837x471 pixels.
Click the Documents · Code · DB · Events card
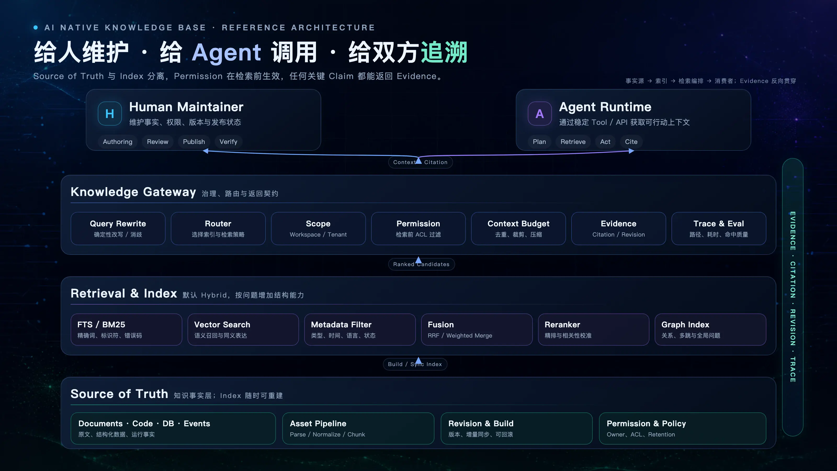click(x=173, y=428)
